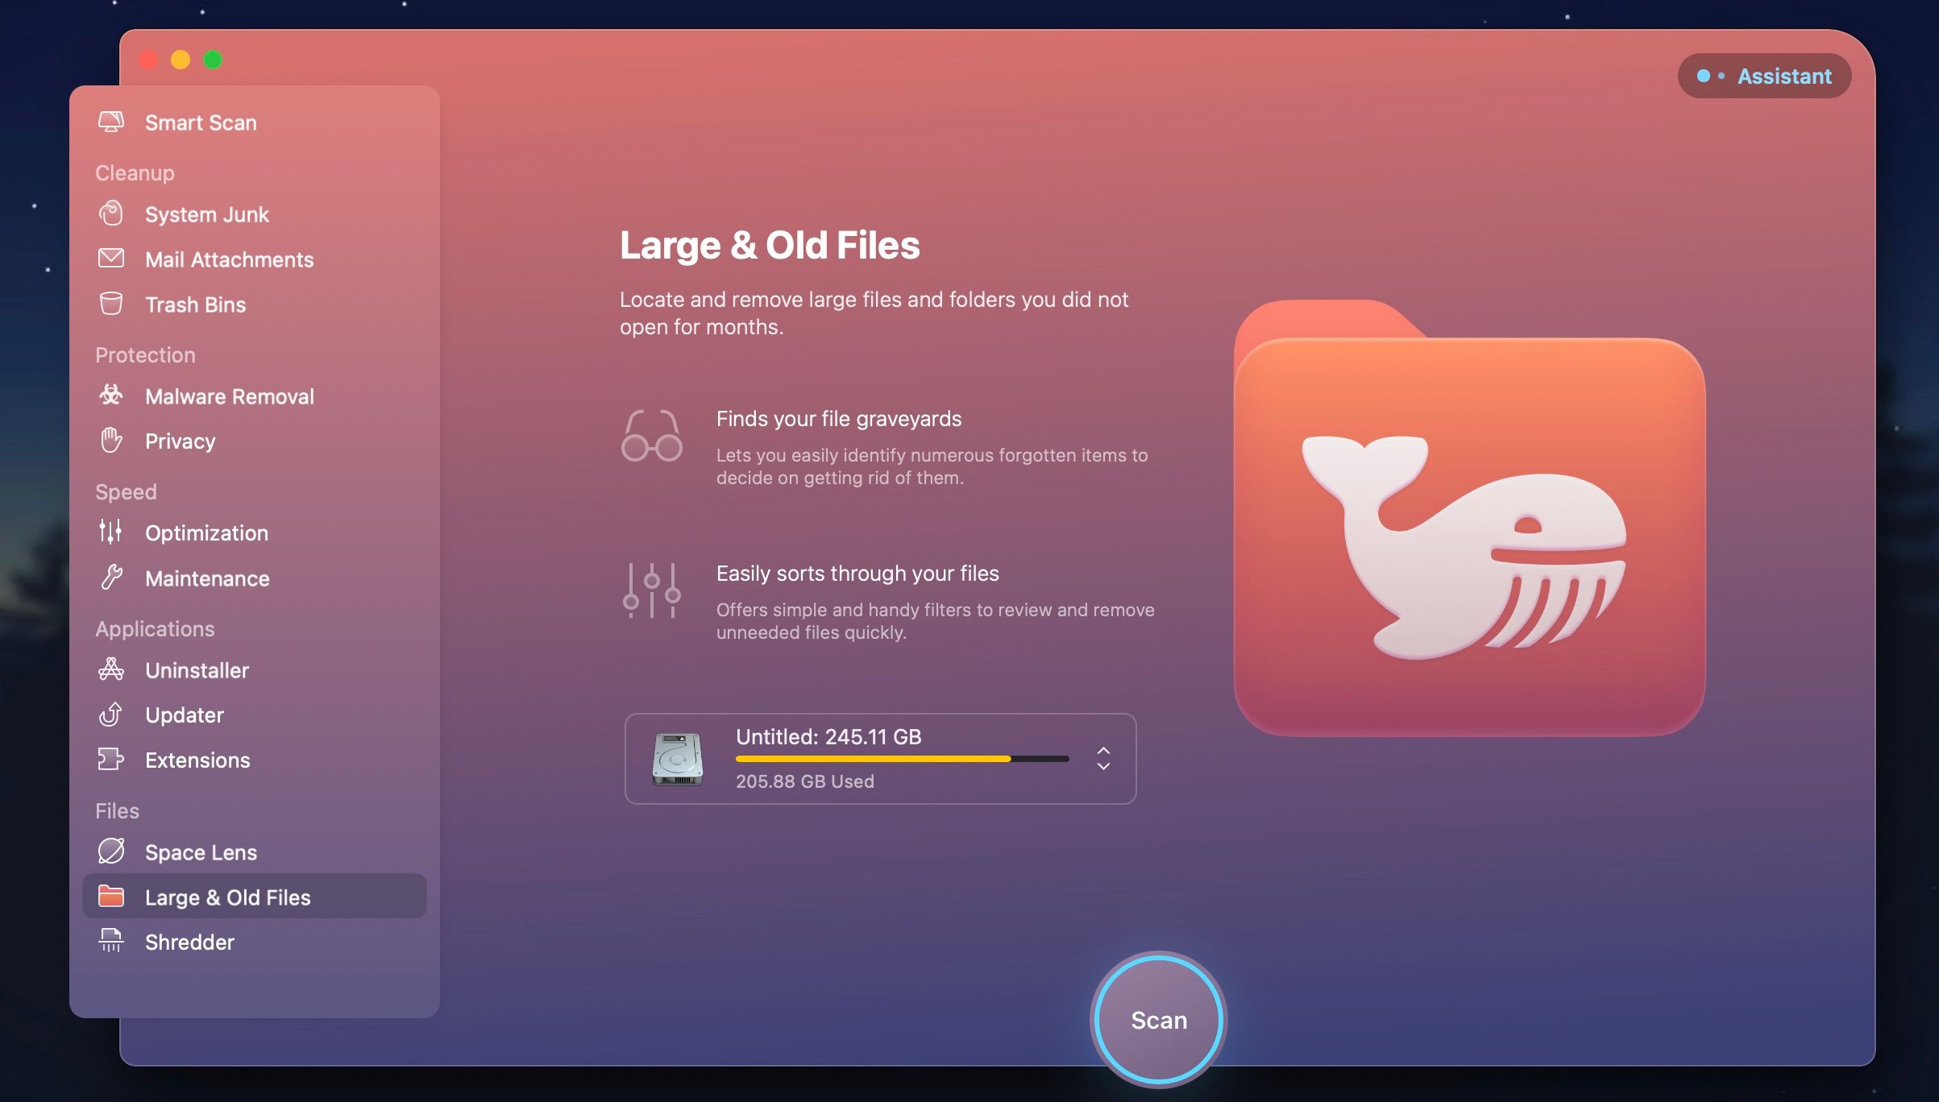
Task: Select the Optimization sliders icon
Action: coord(111,532)
